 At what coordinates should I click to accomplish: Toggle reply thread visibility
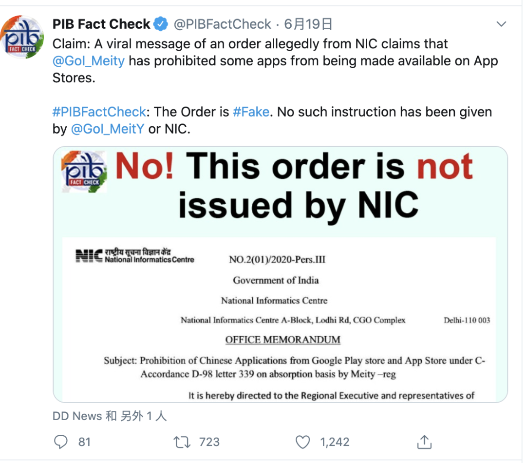(x=61, y=442)
